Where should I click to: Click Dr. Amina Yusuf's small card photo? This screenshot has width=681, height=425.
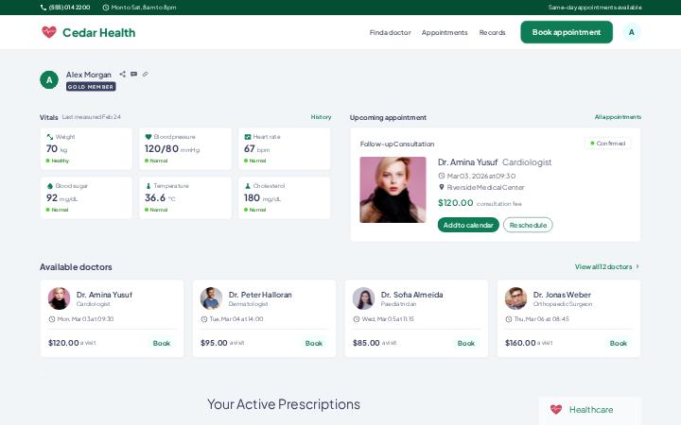coord(59,298)
